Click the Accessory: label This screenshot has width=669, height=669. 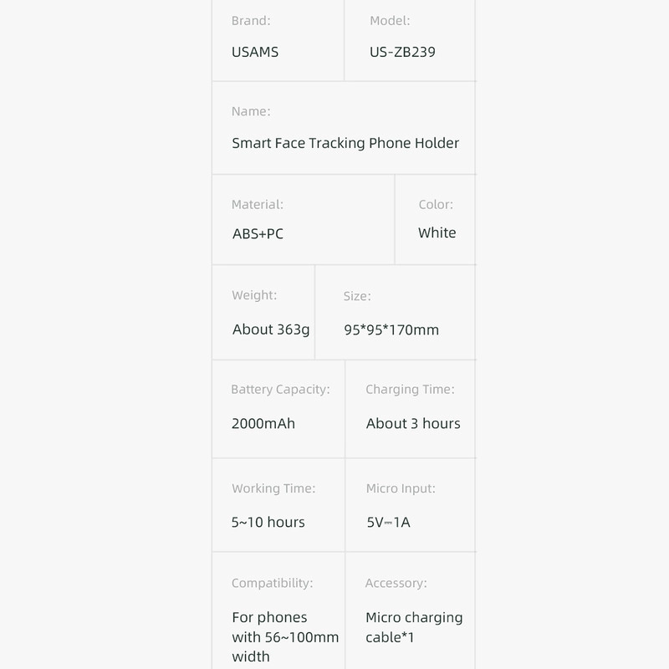[396, 583]
